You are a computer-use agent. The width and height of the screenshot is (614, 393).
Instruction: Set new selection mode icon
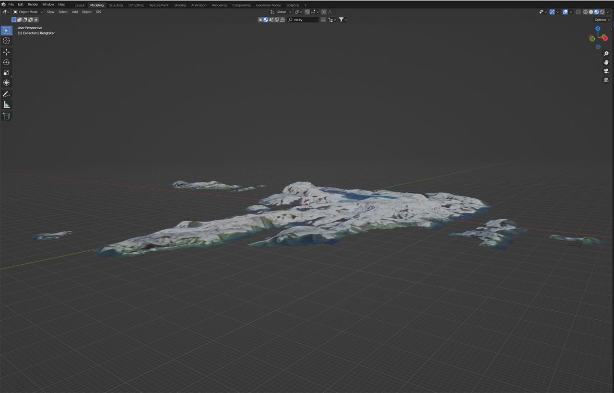click(x=14, y=20)
